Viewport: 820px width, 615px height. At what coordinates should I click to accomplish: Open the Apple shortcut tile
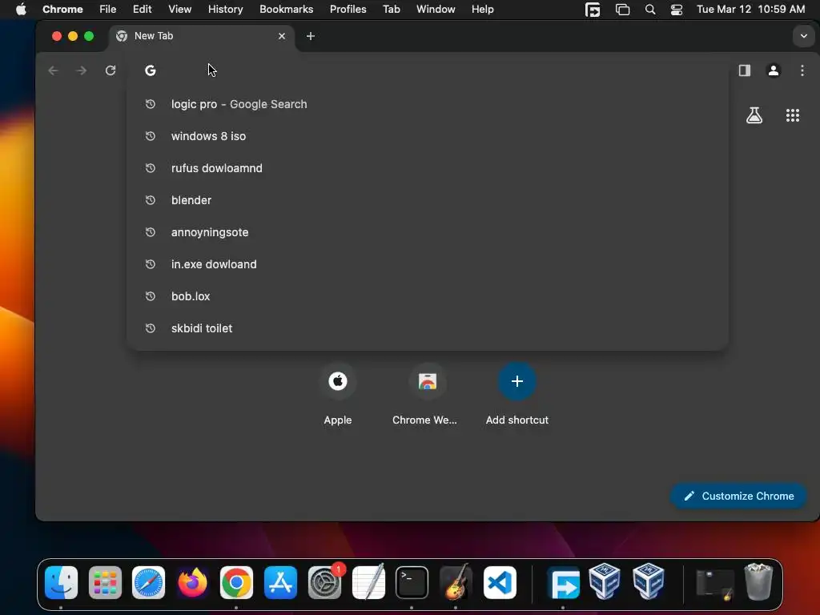[338, 394]
